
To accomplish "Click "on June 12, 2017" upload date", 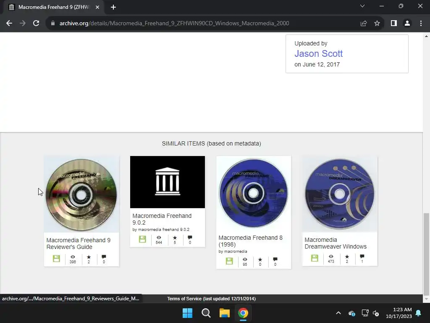I will 317,64.
